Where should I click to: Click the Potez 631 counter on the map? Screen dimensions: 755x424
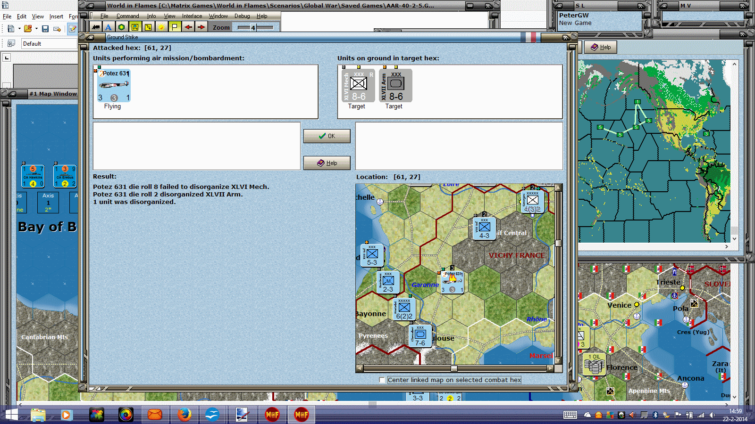[452, 282]
